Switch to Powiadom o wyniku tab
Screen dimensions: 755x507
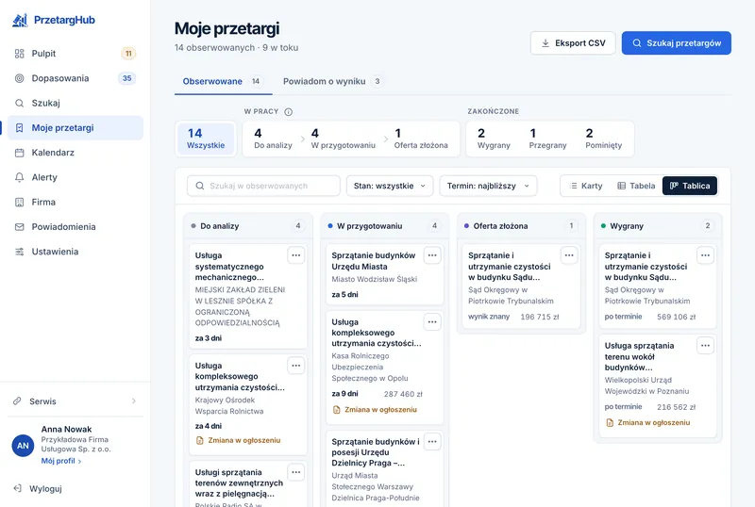point(333,81)
